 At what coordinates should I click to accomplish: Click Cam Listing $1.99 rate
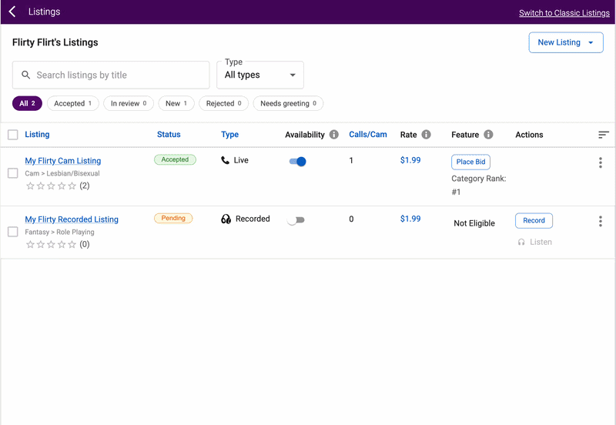(410, 160)
